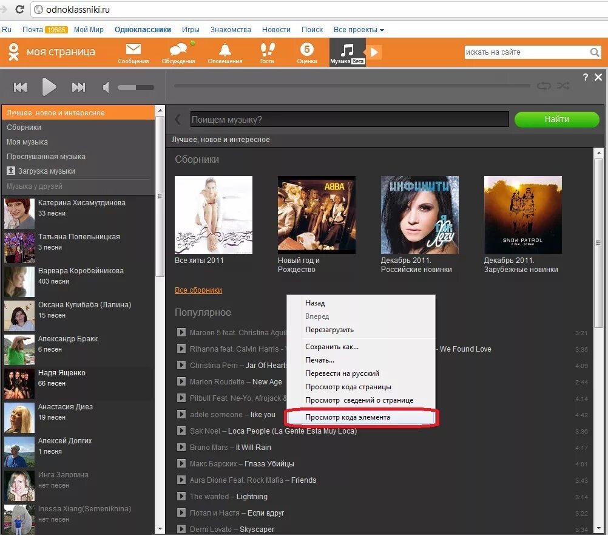Click the green Найти button
The width and height of the screenshot is (608, 535).
pyautogui.click(x=556, y=119)
